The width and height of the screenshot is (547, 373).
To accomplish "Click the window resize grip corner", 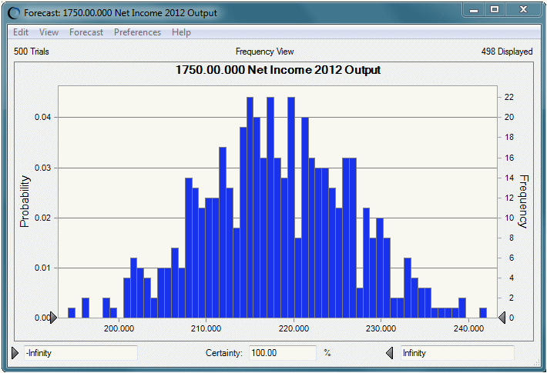I will [x=537, y=363].
